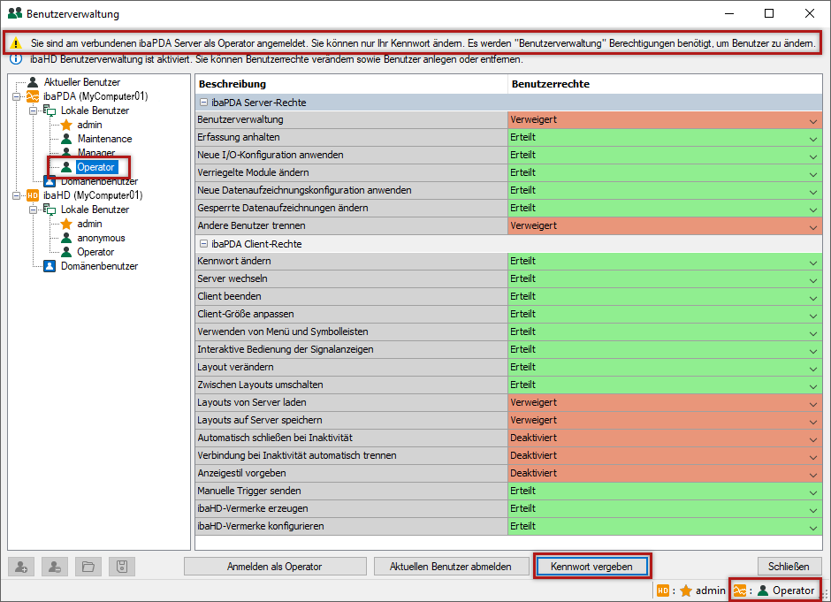
Task: Collapse the ibaPDA Server-Rechte group
Action: pos(204,103)
